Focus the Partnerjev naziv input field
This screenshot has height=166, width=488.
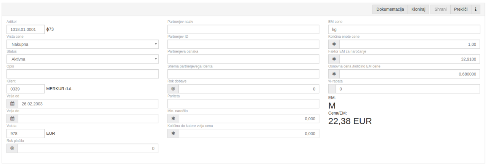point(243,29)
